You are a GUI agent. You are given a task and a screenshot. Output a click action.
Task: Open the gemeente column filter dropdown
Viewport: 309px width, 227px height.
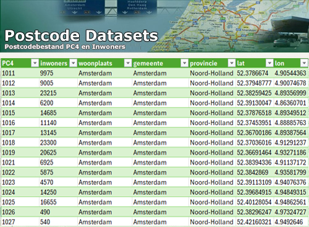pos(184,63)
